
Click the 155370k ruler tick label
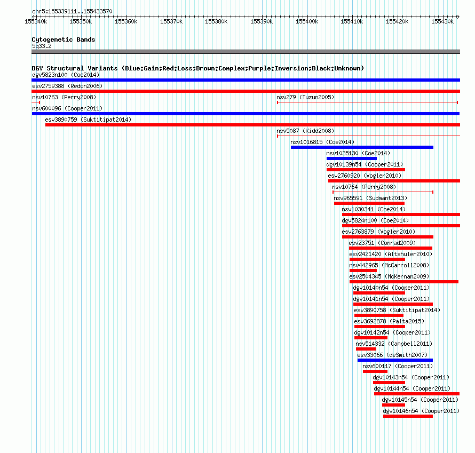tap(171, 21)
